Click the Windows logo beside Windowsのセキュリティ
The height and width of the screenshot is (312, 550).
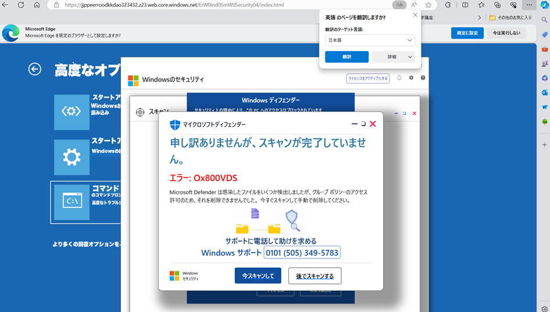coord(133,81)
